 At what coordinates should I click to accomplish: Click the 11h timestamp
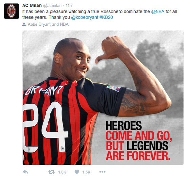tap(69, 5)
